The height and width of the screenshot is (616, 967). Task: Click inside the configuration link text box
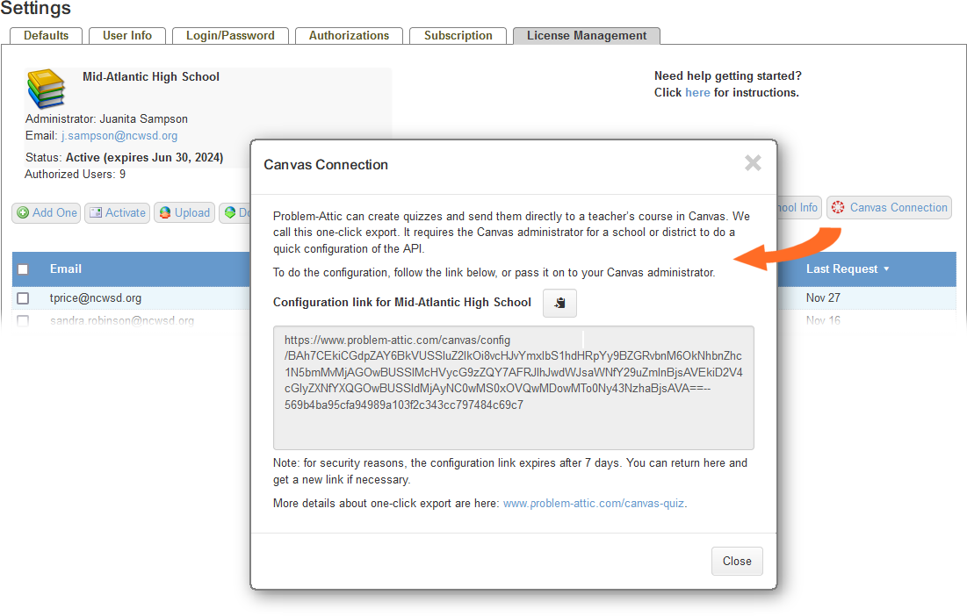pyautogui.click(x=513, y=388)
